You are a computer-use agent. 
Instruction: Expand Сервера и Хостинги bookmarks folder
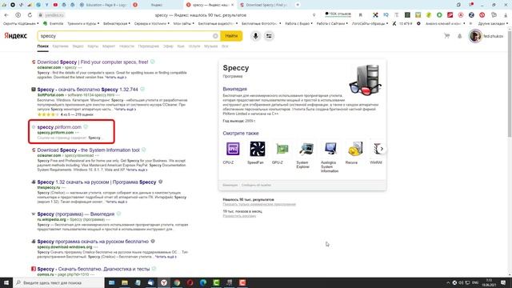pyautogui.click(x=151, y=23)
